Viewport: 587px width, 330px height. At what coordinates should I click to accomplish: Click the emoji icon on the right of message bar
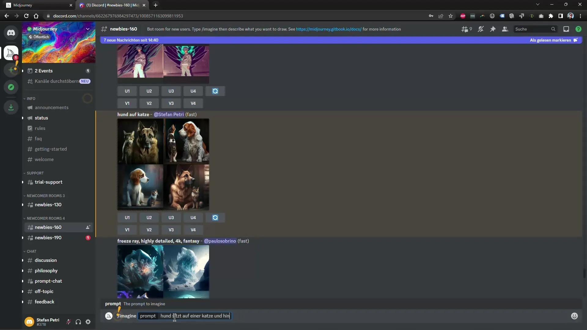(x=575, y=316)
